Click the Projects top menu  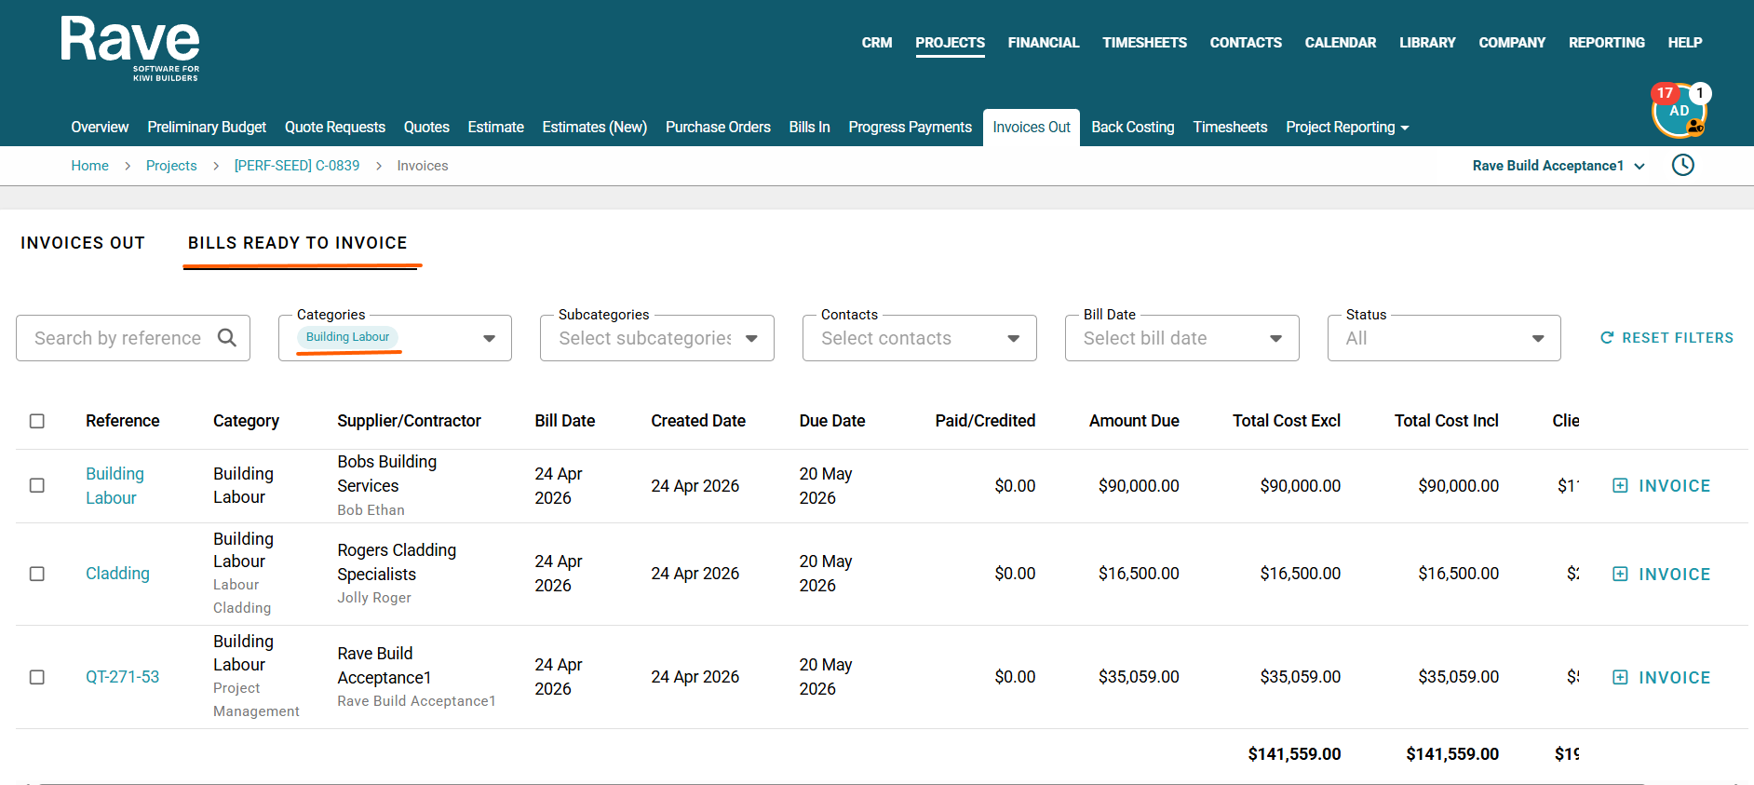pyautogui.click(x=950, y=43)
